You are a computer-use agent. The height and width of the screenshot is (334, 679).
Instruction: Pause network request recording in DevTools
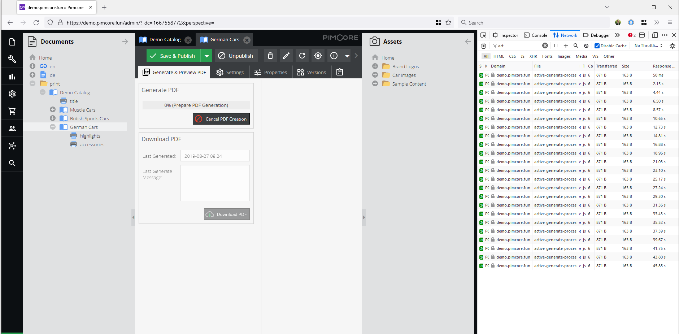pyautogui.click(x=556, y=45)
